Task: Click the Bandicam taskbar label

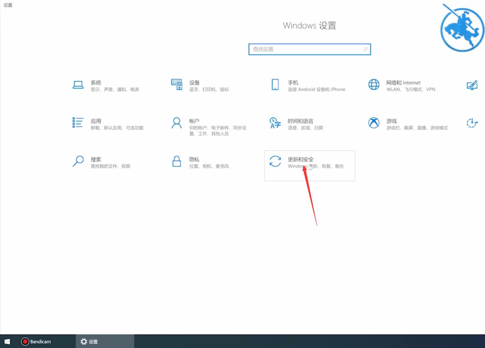Action: click(x=40, y=342)
